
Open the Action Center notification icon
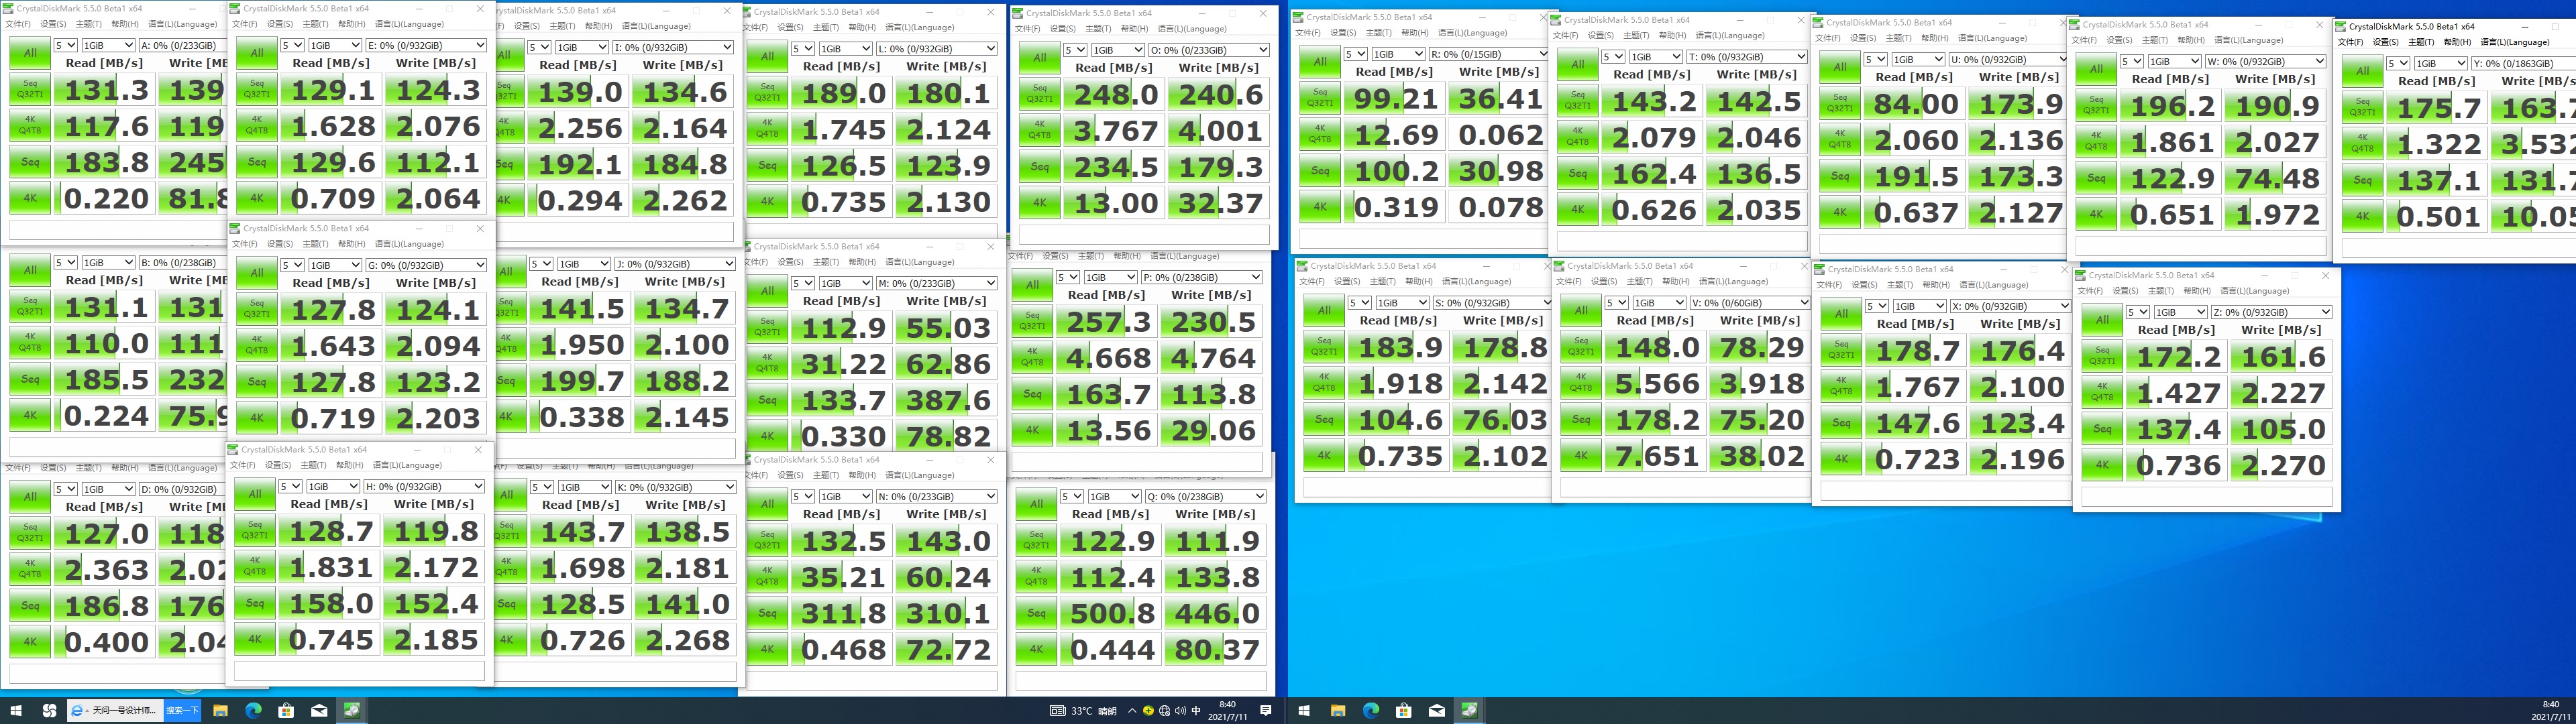tap(1266, 711)
